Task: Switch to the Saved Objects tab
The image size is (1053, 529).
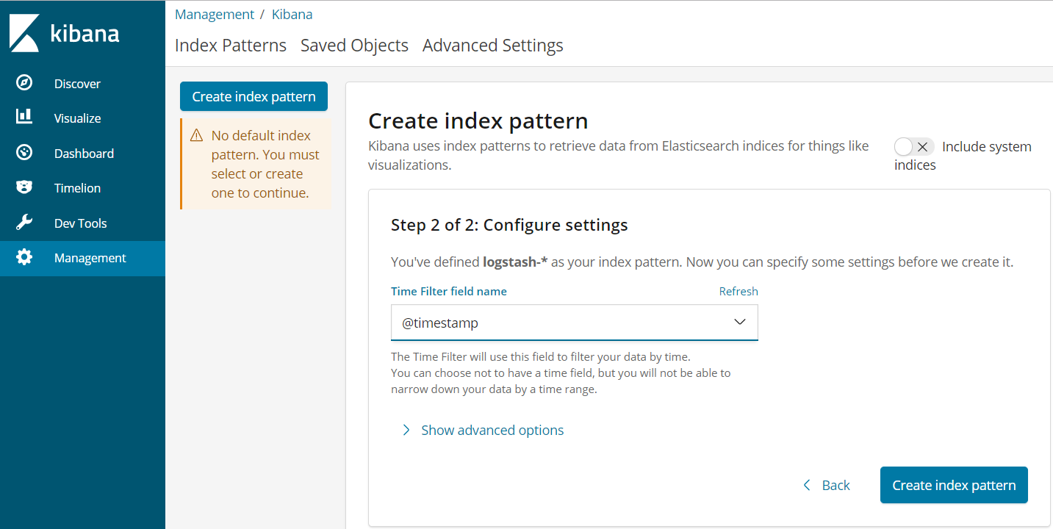Action: (x=354, y=46)
